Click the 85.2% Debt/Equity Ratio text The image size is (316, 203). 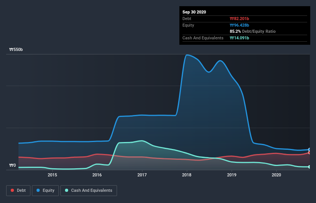click(x=253, y=32)
